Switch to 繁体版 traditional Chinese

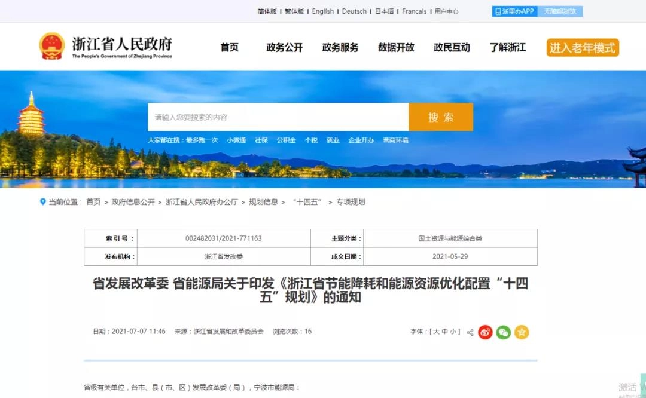pos(294,11)
